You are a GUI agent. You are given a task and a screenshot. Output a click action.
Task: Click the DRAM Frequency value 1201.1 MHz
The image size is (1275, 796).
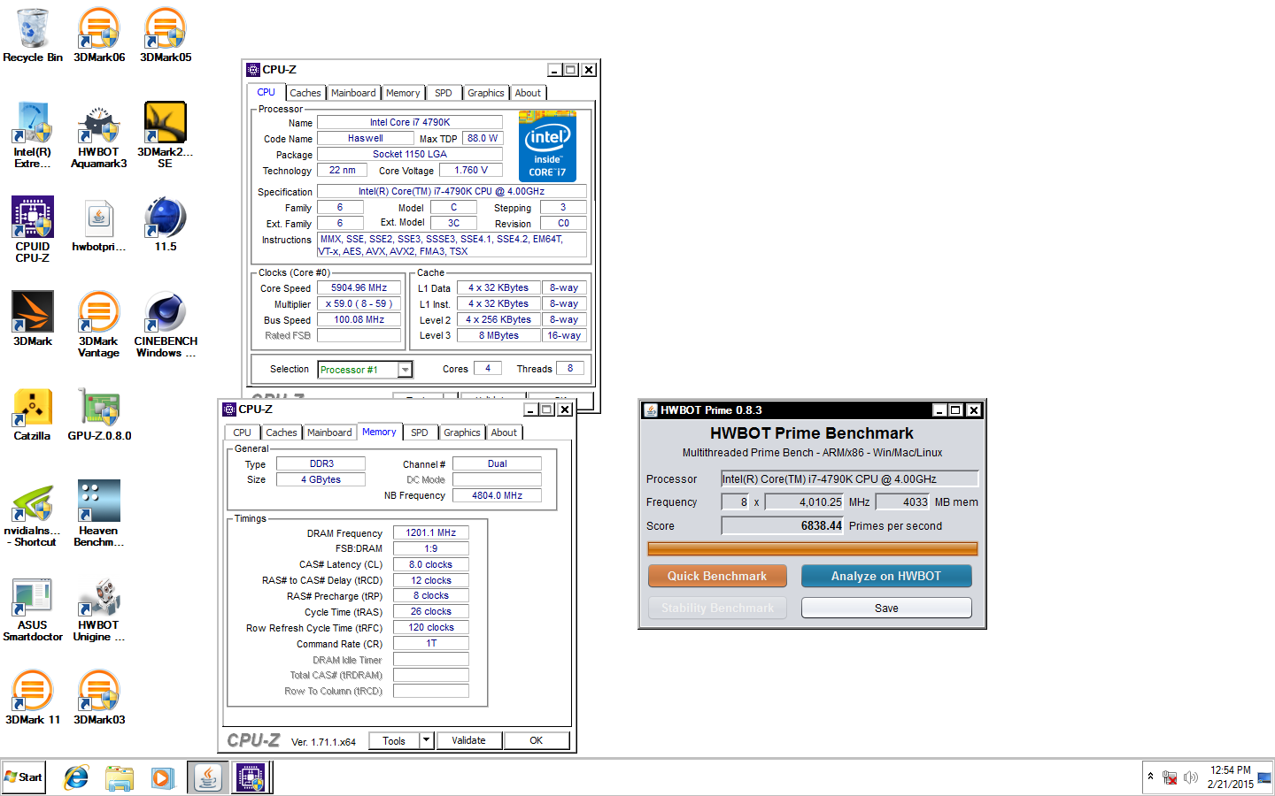[431, 532]
